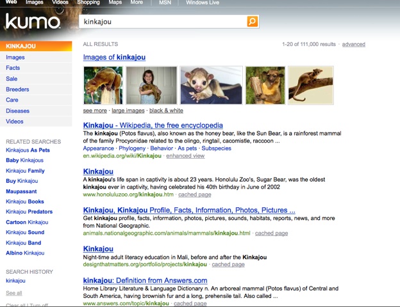Open the Videos tab in top bar
The width and height of the screenshot is (400, 307).
[x=60, y=3]
